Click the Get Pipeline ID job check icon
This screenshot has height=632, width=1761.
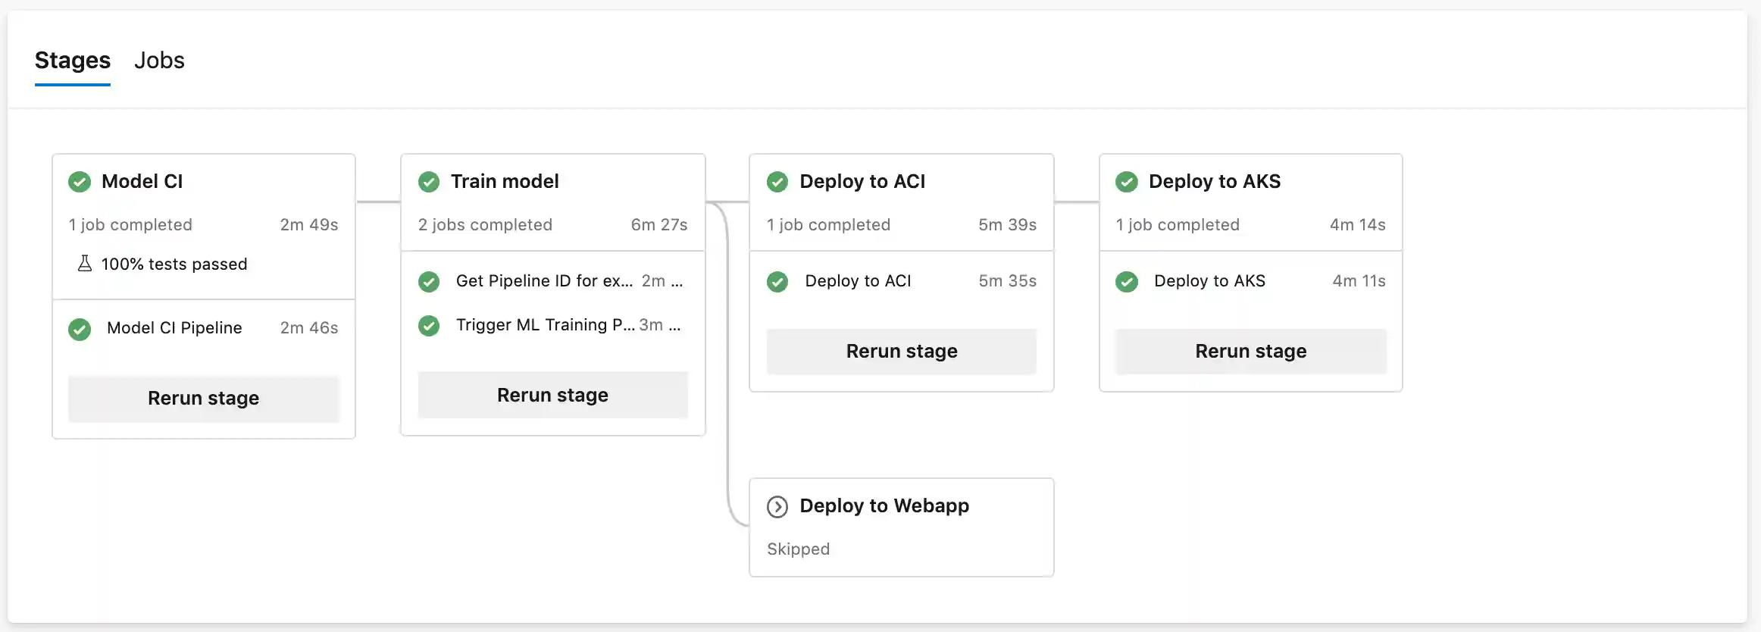(429, 282)
